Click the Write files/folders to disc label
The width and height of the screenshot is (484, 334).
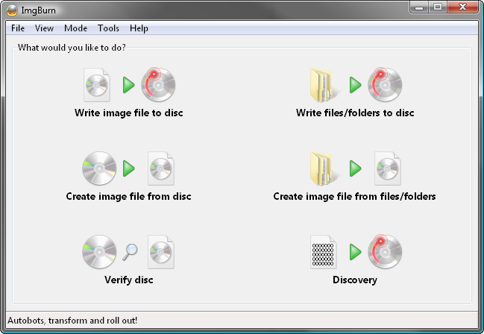click(x=355, y=113)
